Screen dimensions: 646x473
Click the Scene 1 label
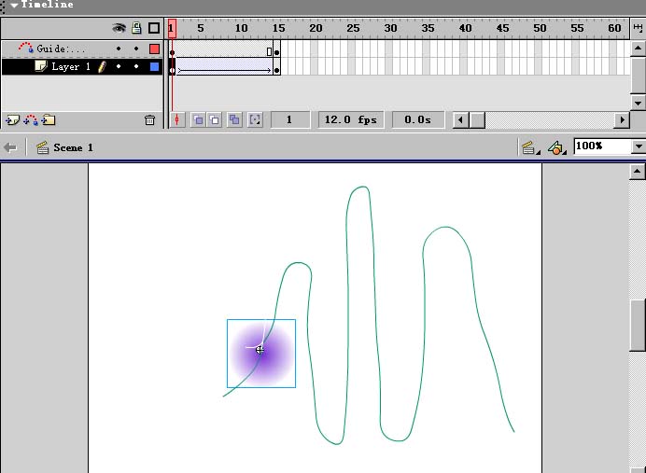tap(73, 147)
